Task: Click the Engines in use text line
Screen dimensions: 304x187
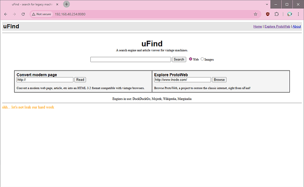Action: click(152, 99)
